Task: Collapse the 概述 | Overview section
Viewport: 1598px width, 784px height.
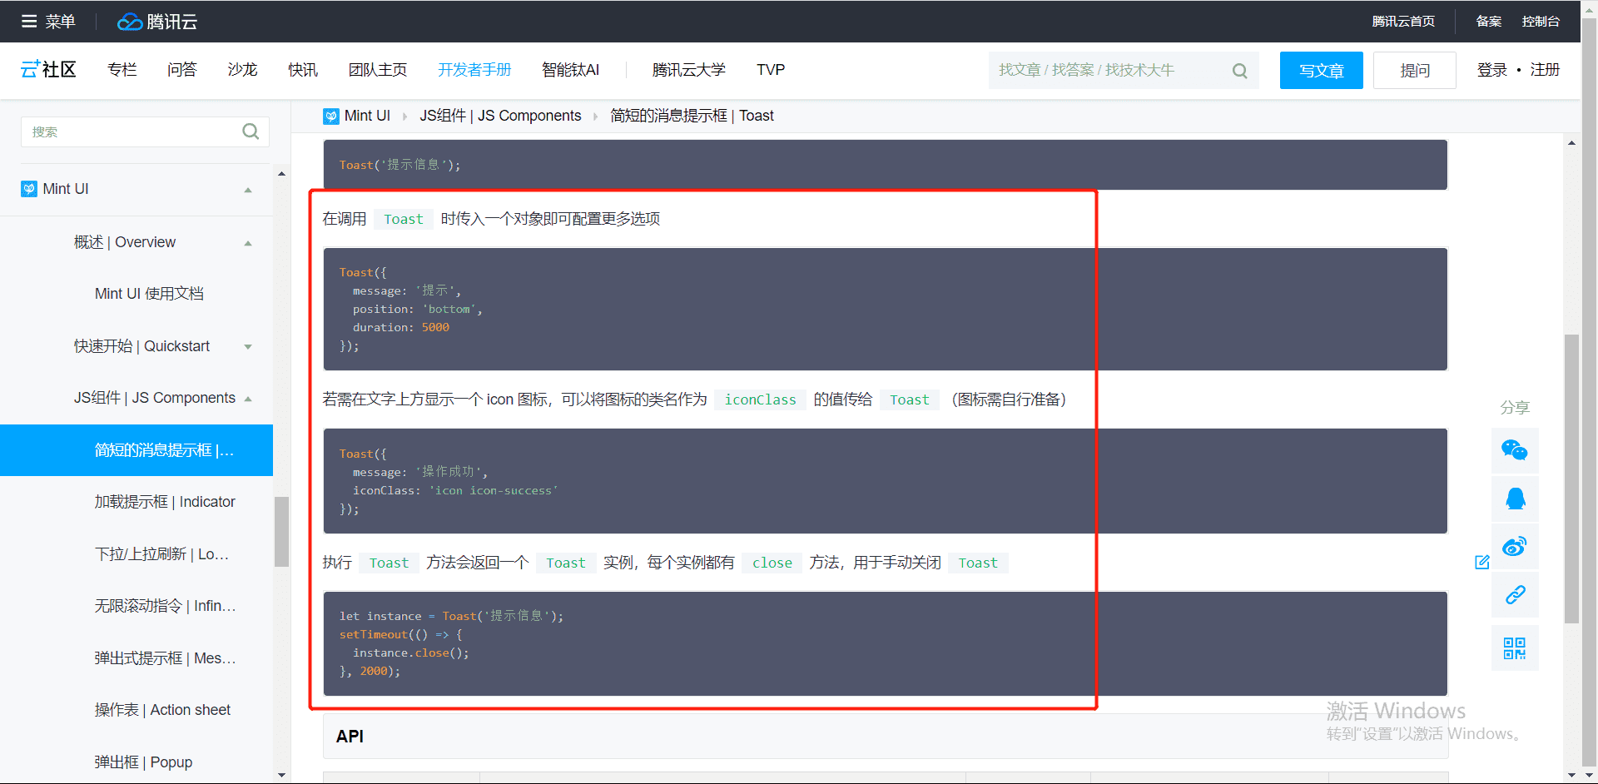Action: (248, 243)
